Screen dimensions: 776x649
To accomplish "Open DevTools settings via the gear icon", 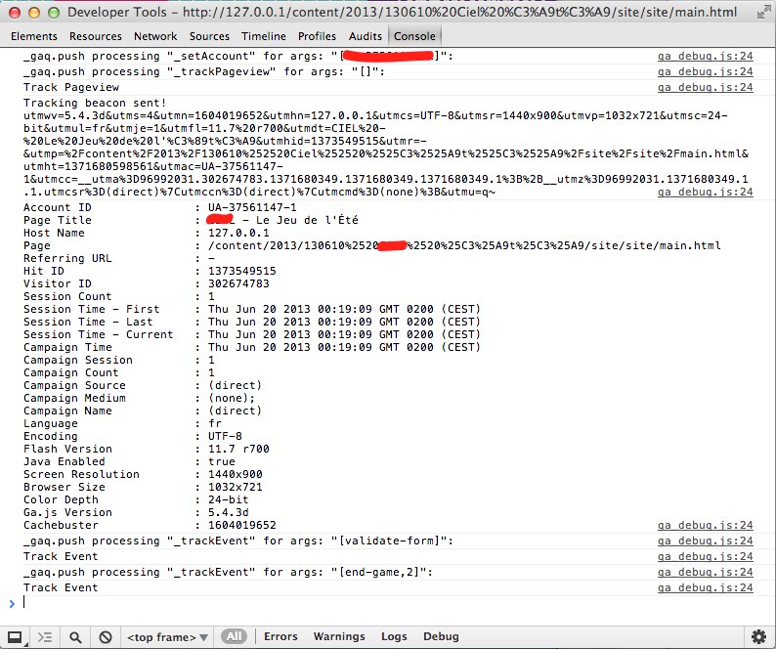I will 758,636.
